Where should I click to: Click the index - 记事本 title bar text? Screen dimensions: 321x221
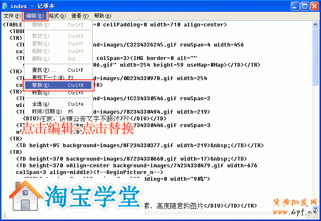pyautogui.click(x=34, y=6)
